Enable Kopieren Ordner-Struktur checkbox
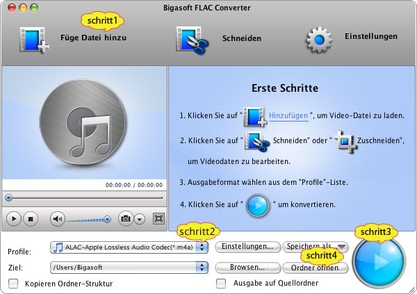This screenshot has width=417, height=294. click(13, 284)
